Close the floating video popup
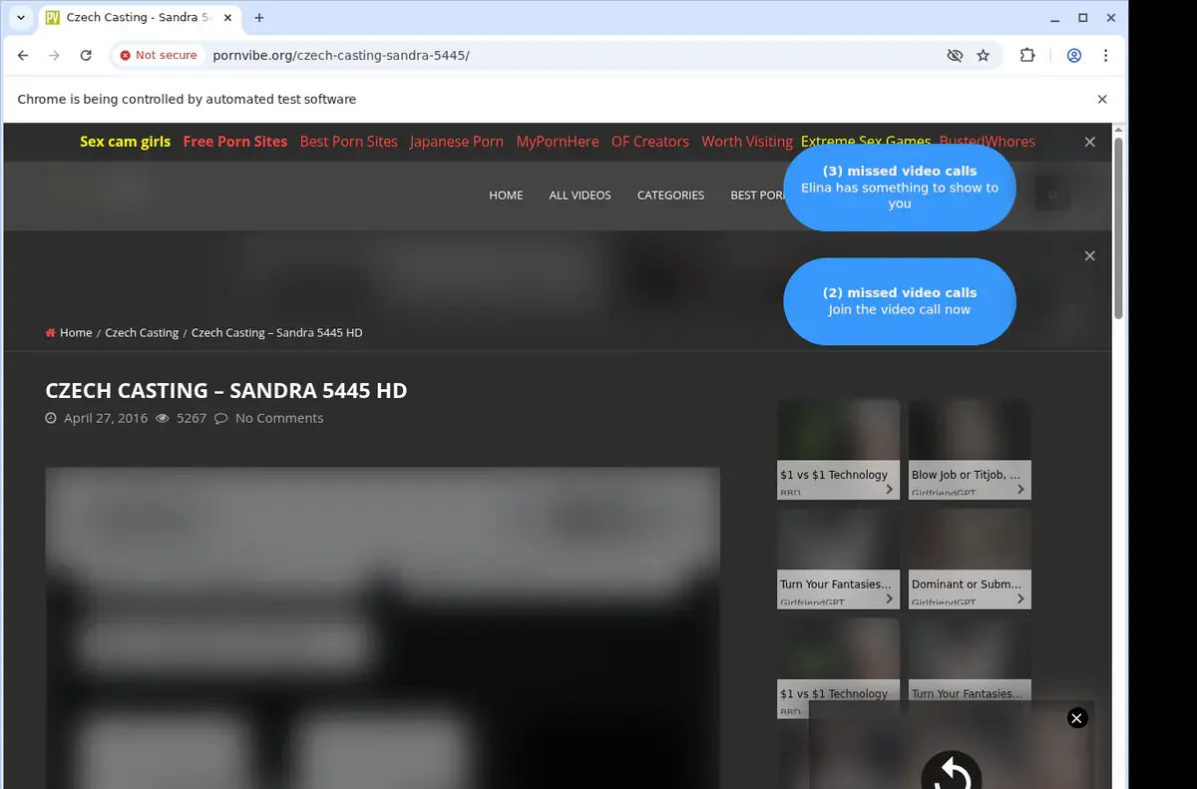This screenshot has width=1197, height=789. coord(1077,718)
